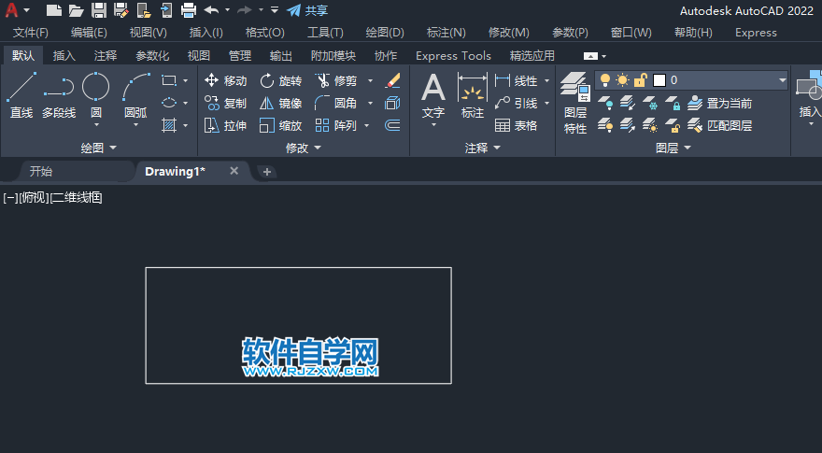Insert a Table (表格)
Image resolution: width=822 pixels, height=453 pixels.
[517, 126]
